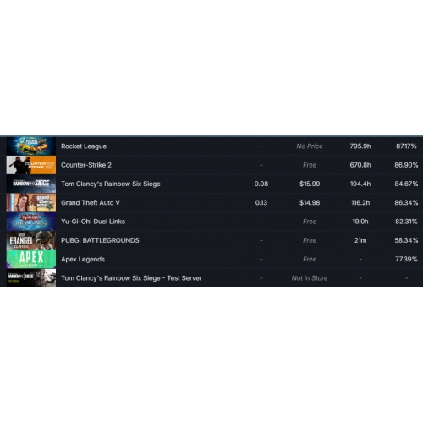
Task: Open the Rocket League title link
Action: pos(84,146)
